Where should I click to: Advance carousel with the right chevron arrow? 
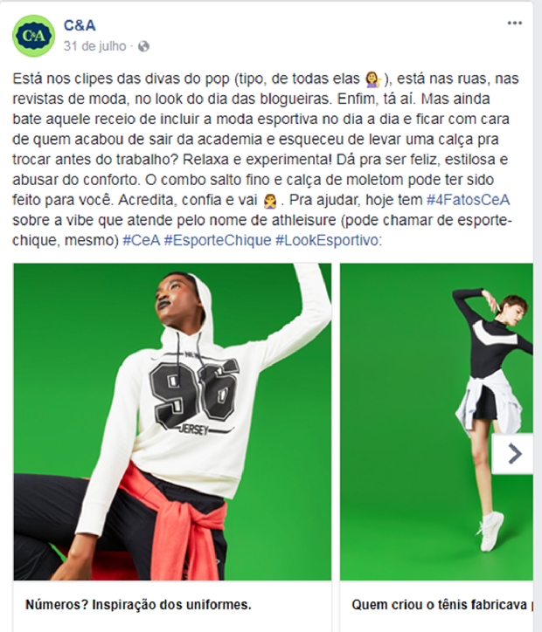point(514,454)
